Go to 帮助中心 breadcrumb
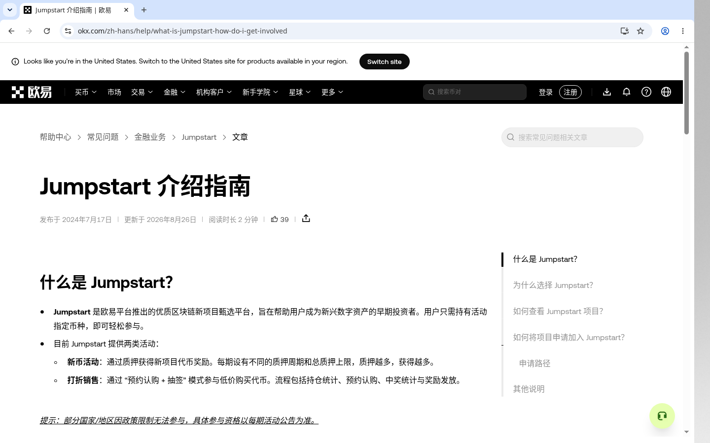The height and width of the screenshot is (443, 710). [x=56, y=137]
